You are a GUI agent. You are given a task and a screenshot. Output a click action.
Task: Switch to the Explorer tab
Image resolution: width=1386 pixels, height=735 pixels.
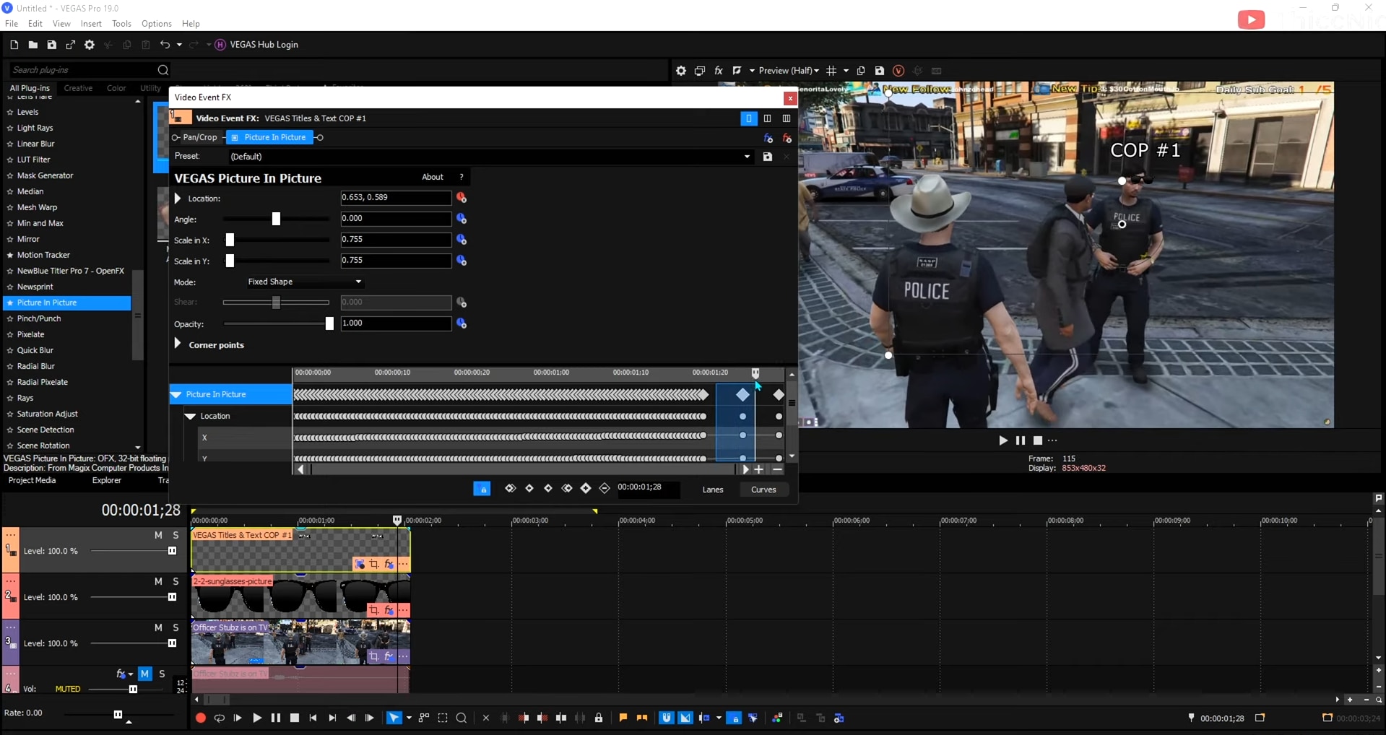(x=107, y=480)
